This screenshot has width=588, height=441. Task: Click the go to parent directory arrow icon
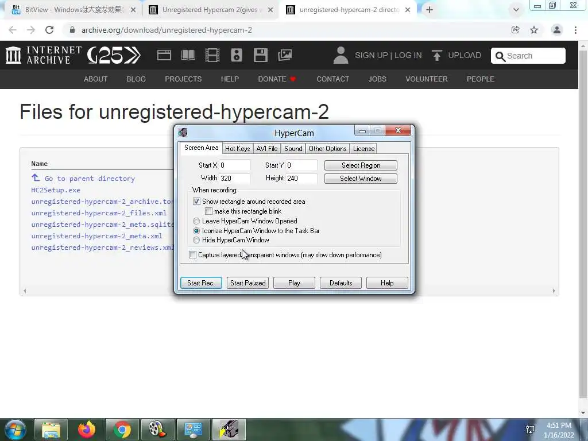click(36, 178)
